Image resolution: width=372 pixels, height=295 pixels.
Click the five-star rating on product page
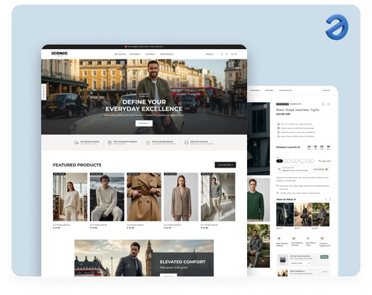click(x=283, y=104)
